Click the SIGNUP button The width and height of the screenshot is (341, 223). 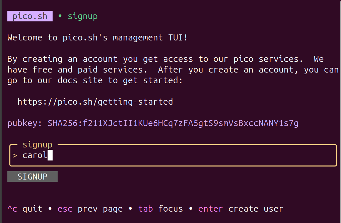(32, 177)
